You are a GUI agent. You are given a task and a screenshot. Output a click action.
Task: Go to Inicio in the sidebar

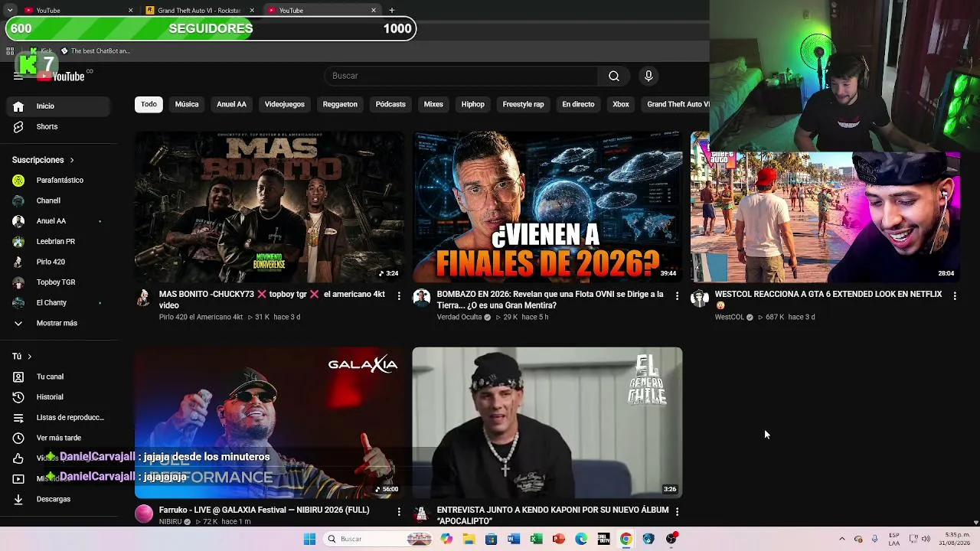tap(60, 106)
